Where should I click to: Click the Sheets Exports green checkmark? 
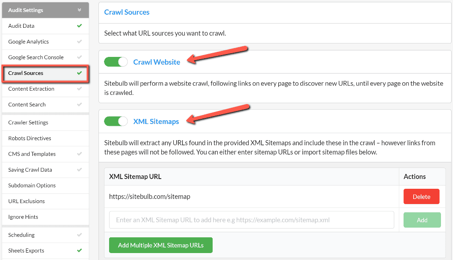pos(80,250)
